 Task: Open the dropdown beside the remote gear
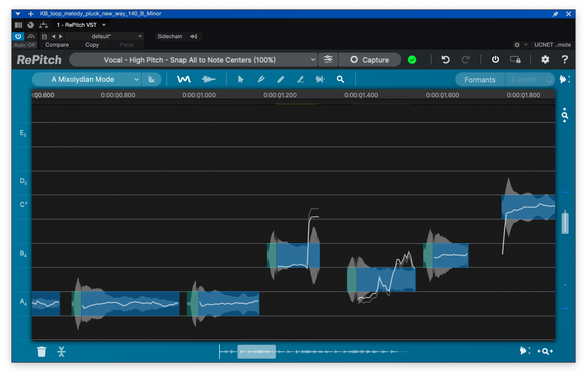[x=525, y=45]
